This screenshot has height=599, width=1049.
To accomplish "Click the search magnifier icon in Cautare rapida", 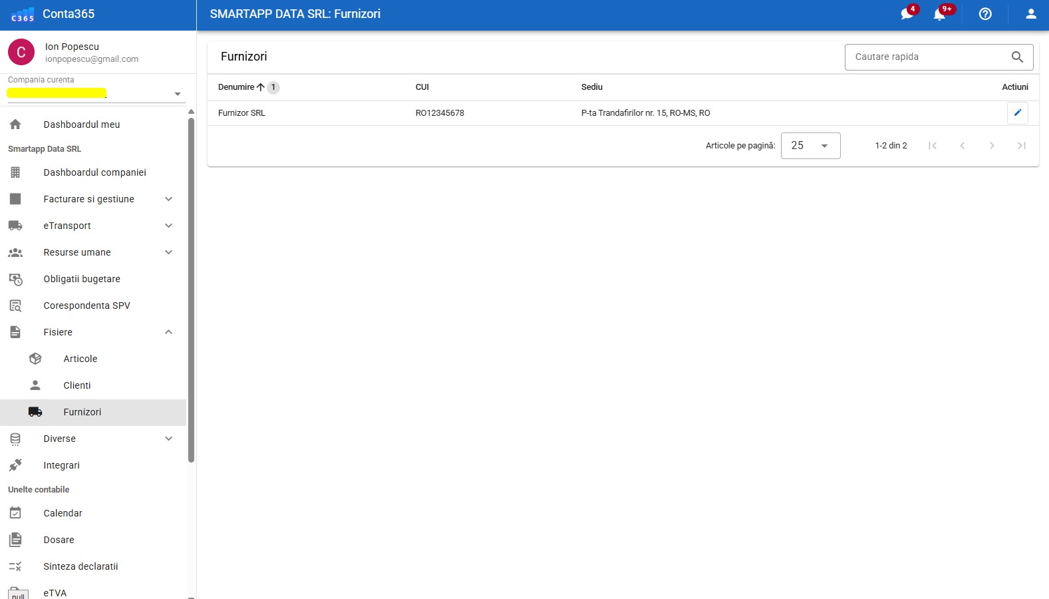I will (x=1017, y=57).
